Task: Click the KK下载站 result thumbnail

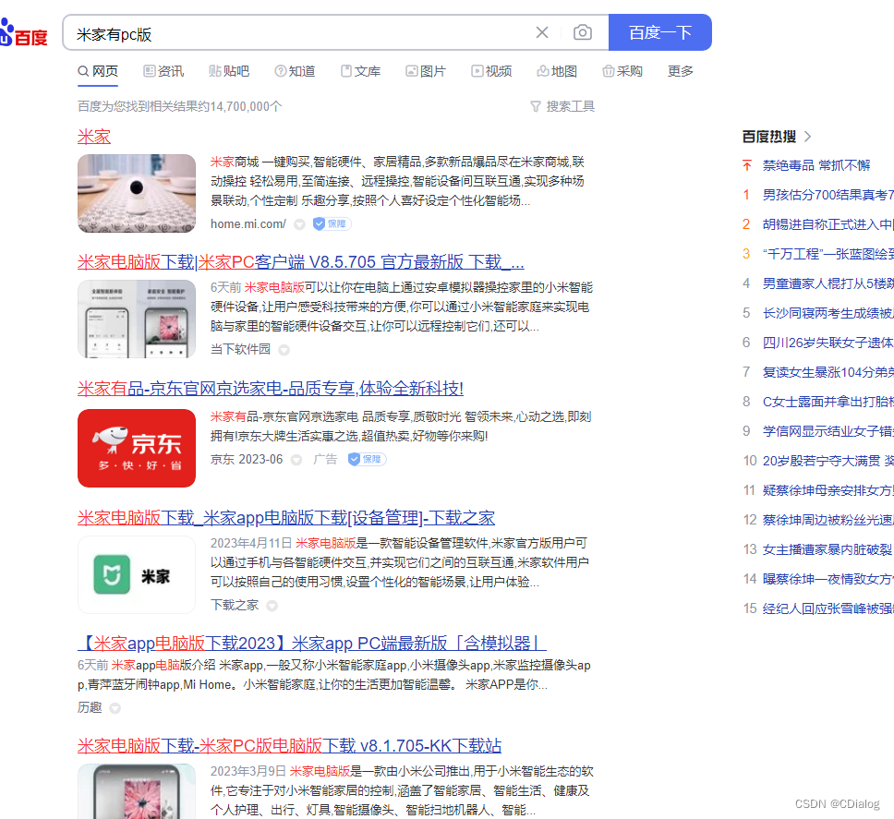Action: [x=137, y=791]
